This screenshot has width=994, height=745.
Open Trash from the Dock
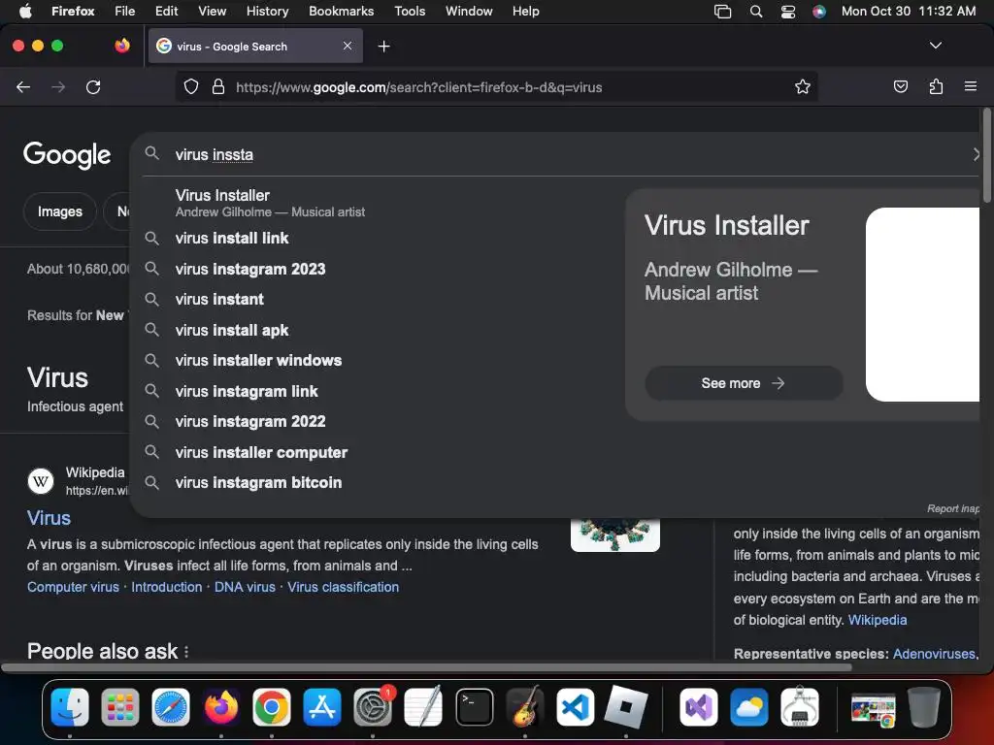[924, 706]
